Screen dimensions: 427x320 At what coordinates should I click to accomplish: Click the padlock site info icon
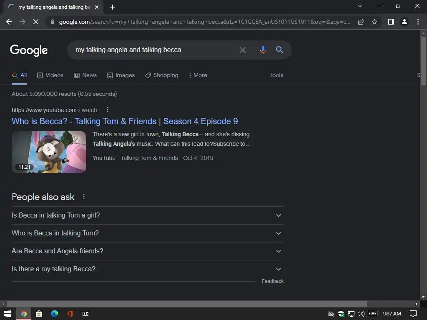(53, 22)
